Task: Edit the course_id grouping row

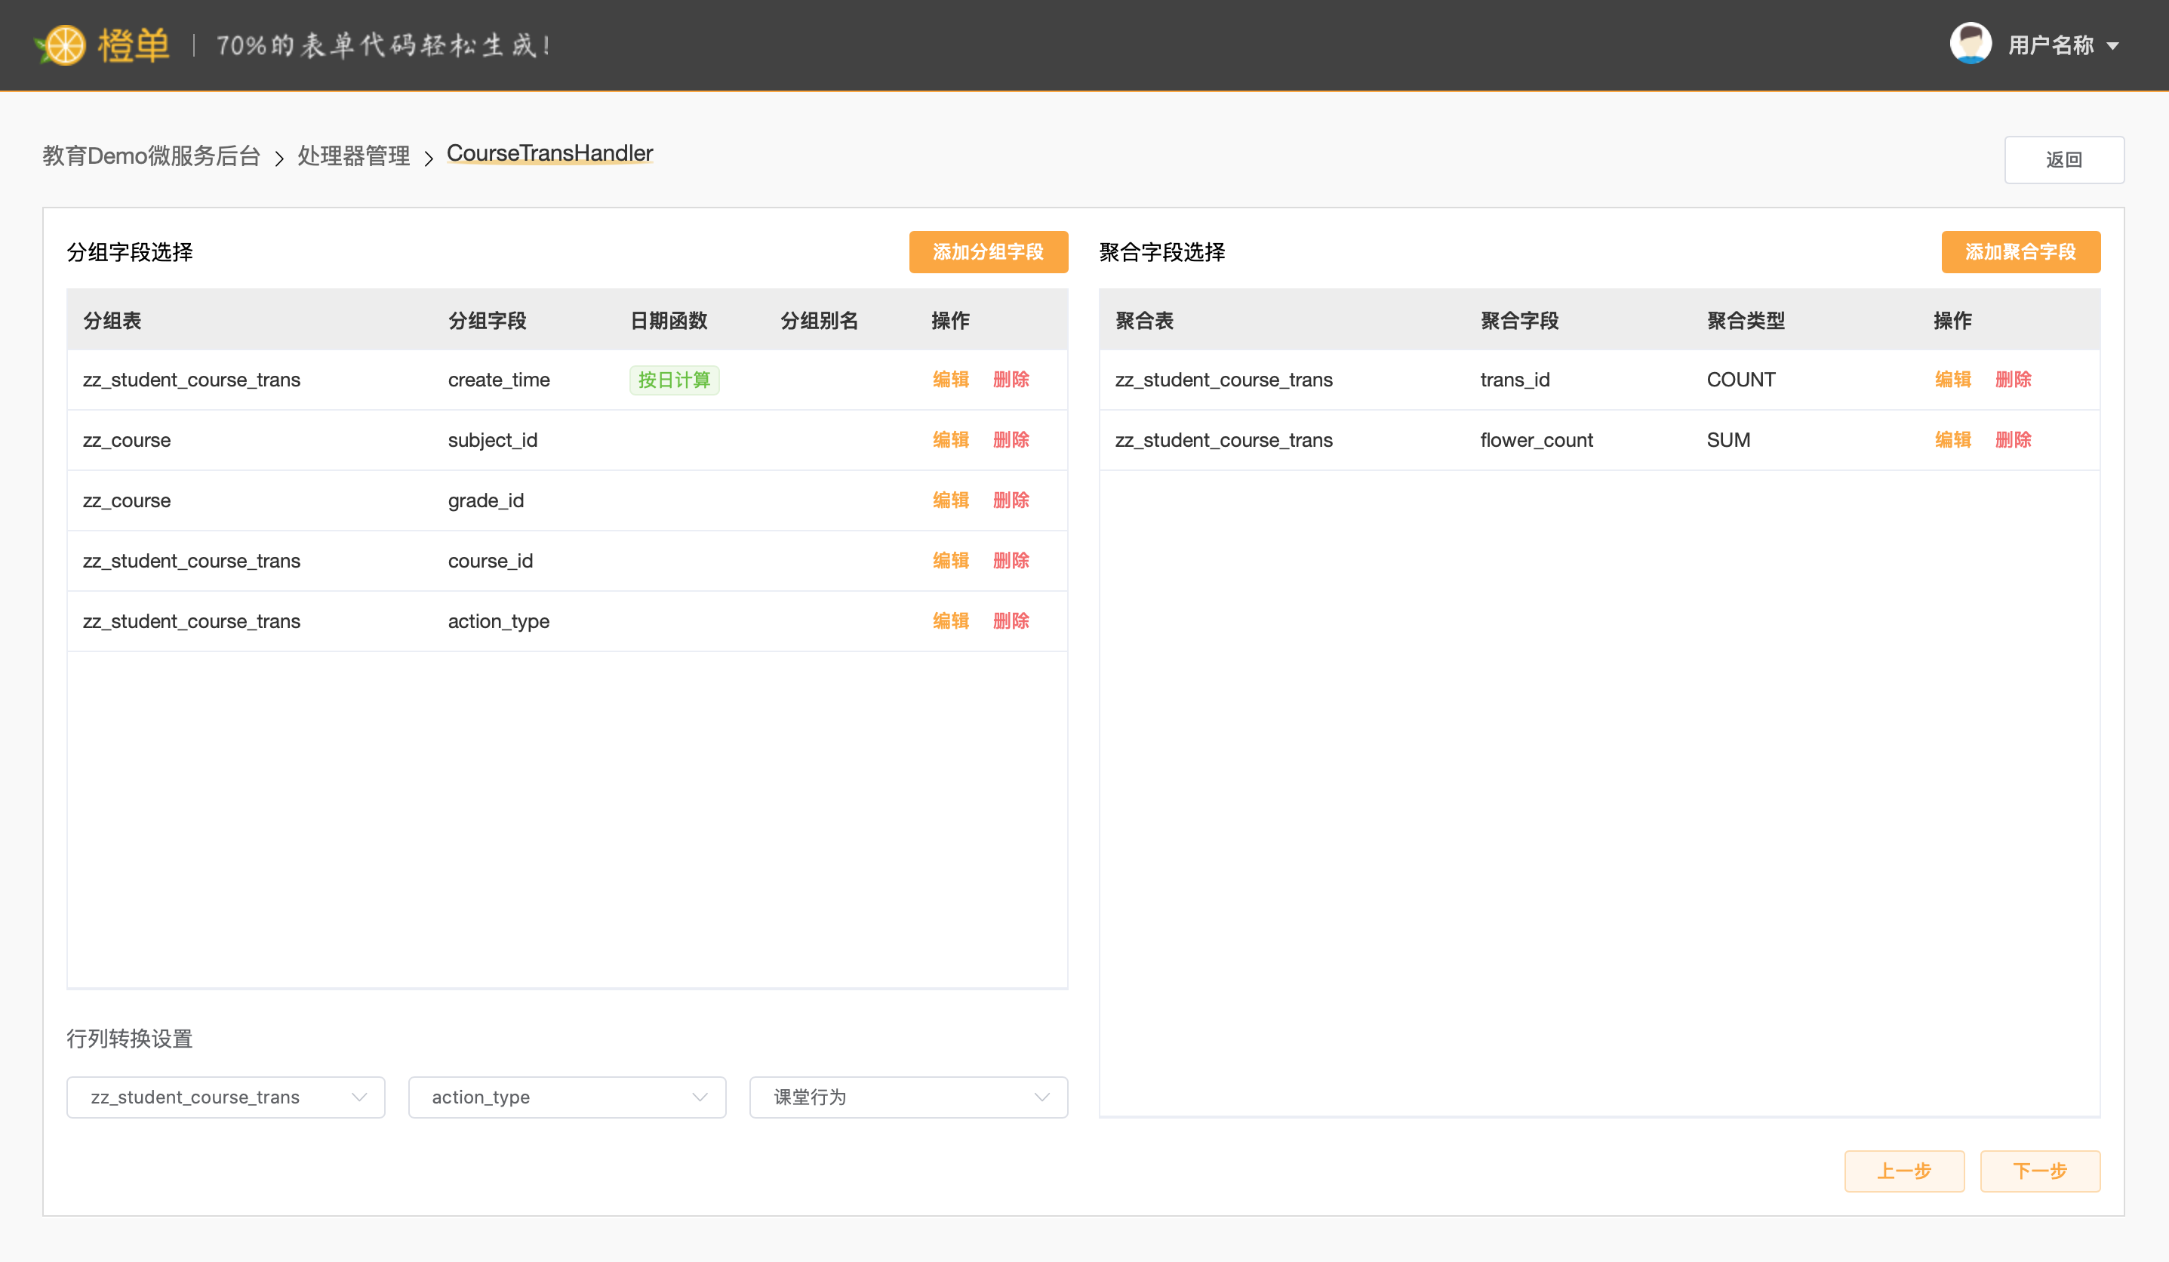Action: tap(950, 560)
